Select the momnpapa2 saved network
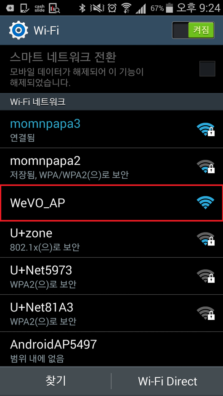The image size is (223, 396). [x=111, y=166]
